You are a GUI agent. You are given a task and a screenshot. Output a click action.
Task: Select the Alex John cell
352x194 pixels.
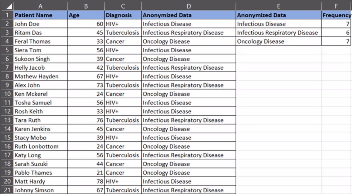[x=40, y=85]
